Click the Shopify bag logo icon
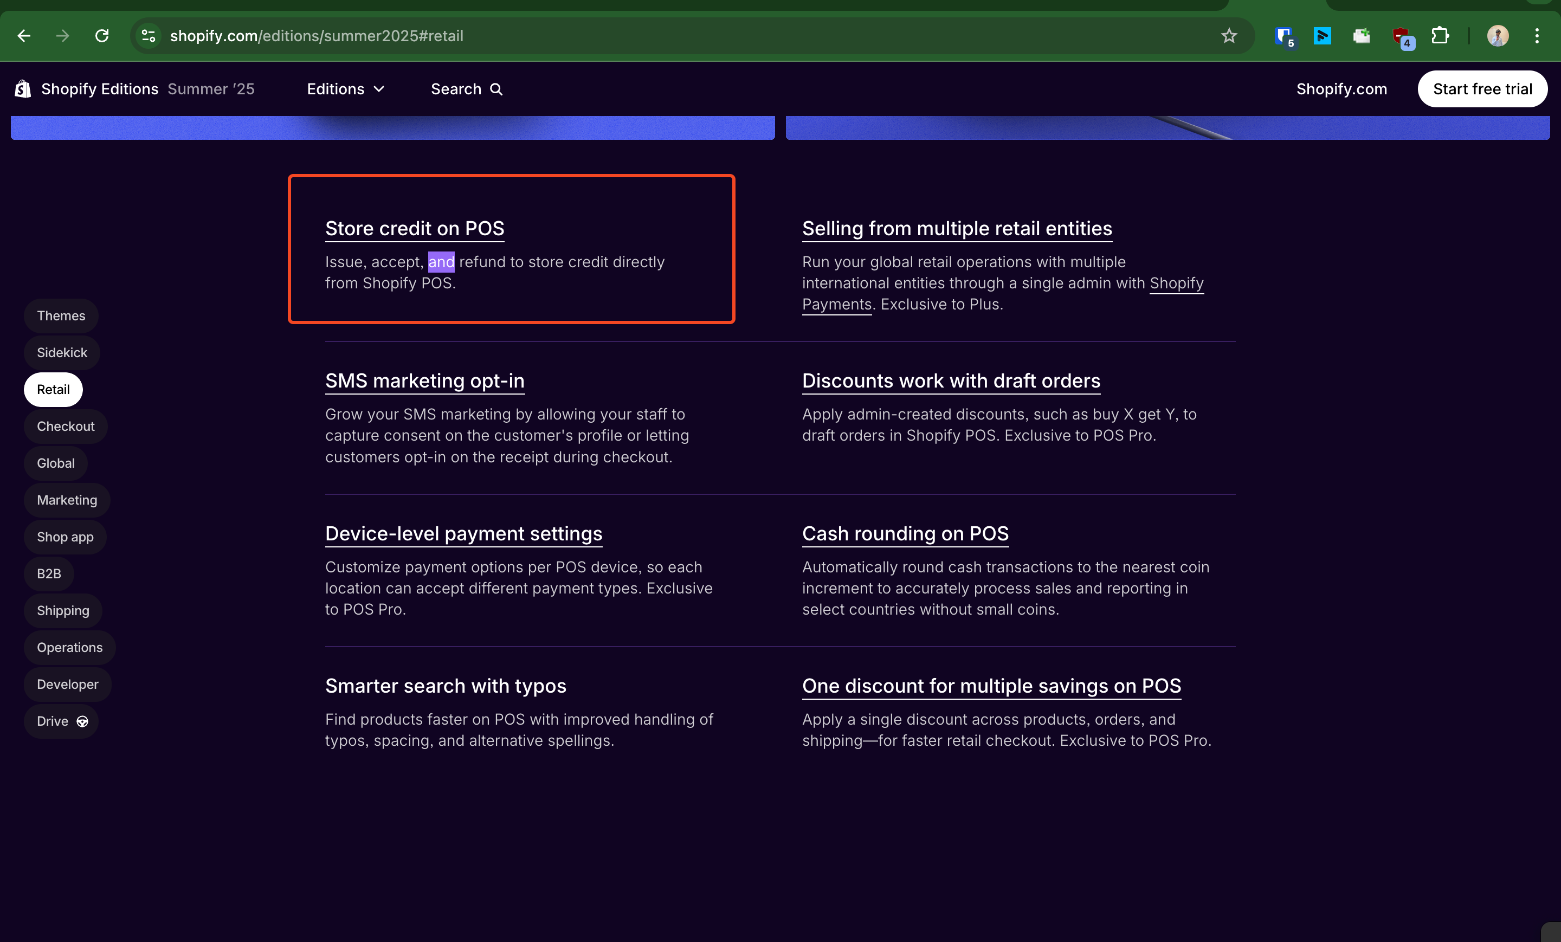This screenshot has width=1561, height=942. (x=23, y=89)
